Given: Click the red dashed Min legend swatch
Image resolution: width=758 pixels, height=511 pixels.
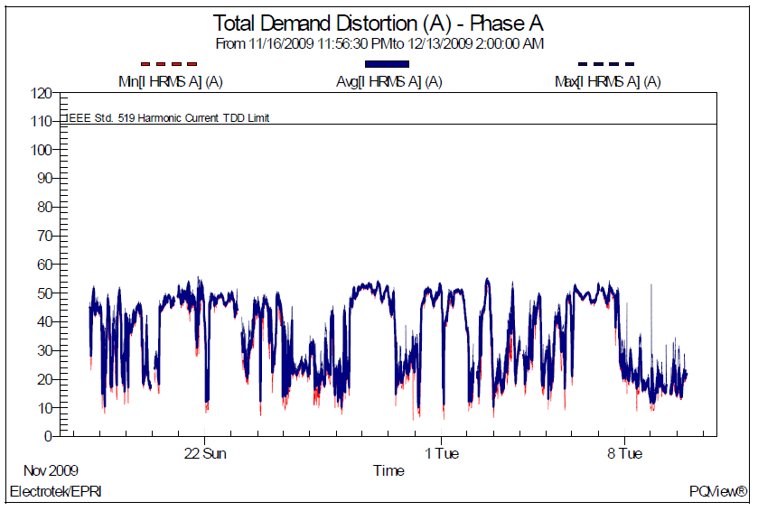Looking at the screenshot, I should (x=169, y=64).
